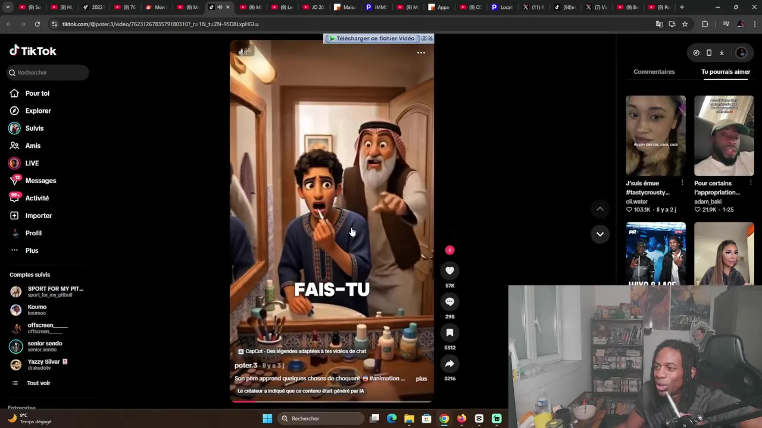The width and height of the screenshot is (762, 428).
Task: Open the profile avatar menu top right
Action: point(741,53)
